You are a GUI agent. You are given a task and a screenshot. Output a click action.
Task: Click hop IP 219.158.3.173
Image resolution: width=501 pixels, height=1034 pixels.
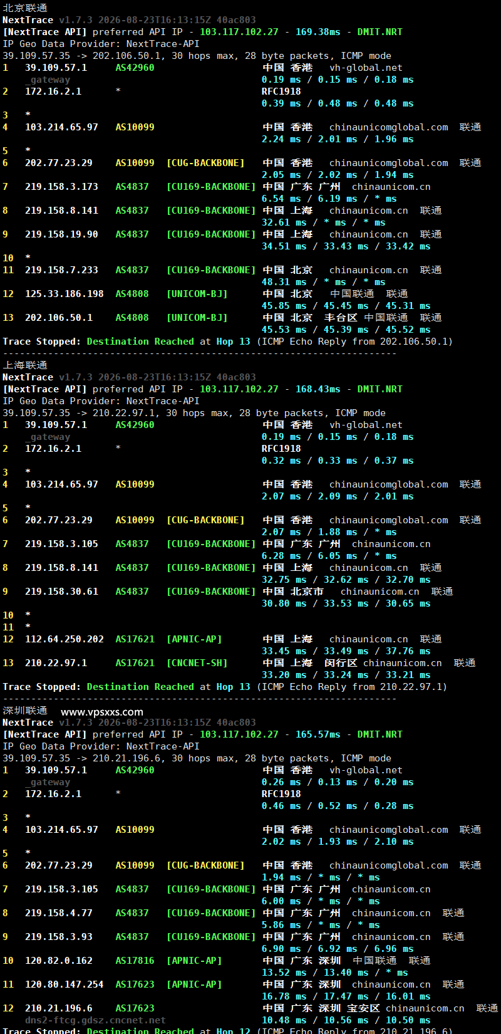61,187
